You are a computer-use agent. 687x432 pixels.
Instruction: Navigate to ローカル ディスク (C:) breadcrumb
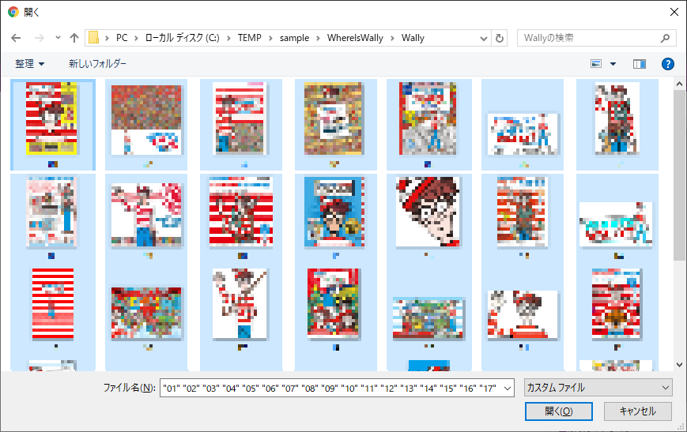pyautogui.click(x=183, y=38)
